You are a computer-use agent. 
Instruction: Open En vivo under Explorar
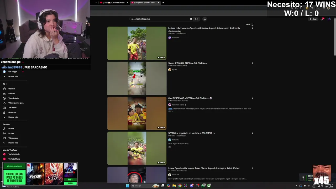click(x=11, y=133)
